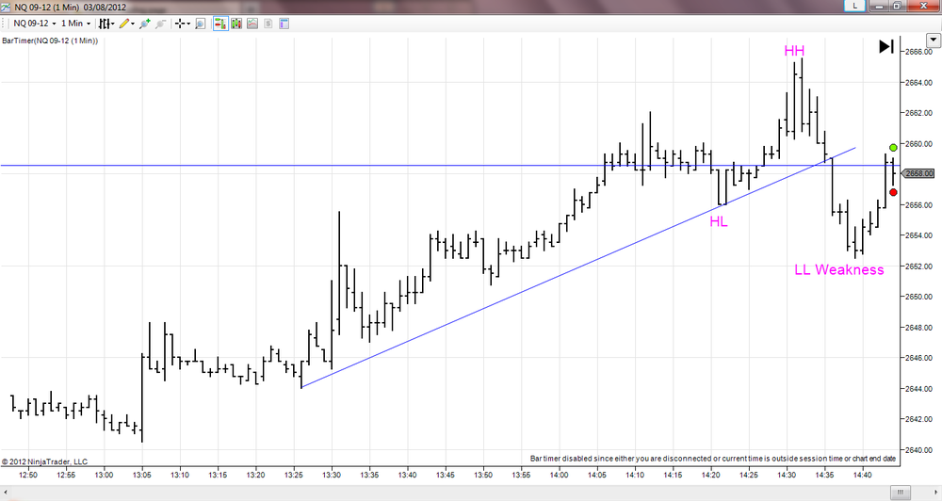Open the chart style bars dropdown
Image resolution: width=942 pixels, height=501 pixels.
point(106,24)
